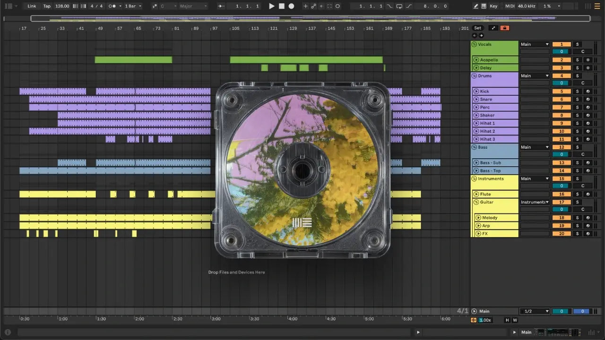
Task: Start playback with the Play button
Action: (271, 6)
